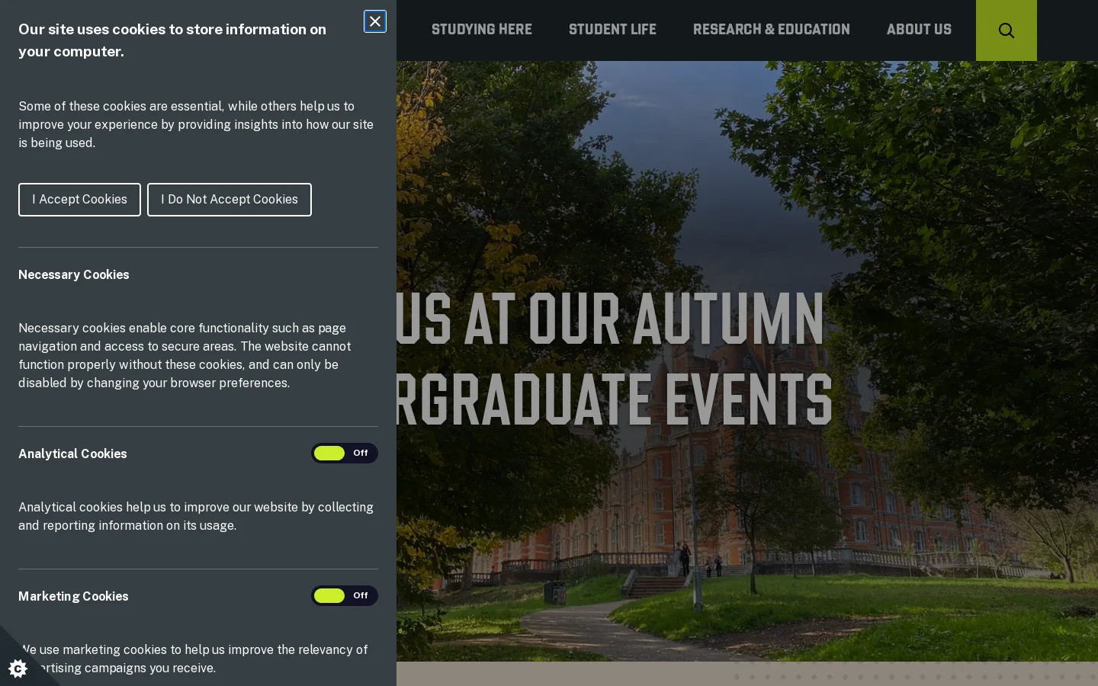Click the Analytical Cookies label
This screenshot has width=1098, height=686.
(72, 454)
